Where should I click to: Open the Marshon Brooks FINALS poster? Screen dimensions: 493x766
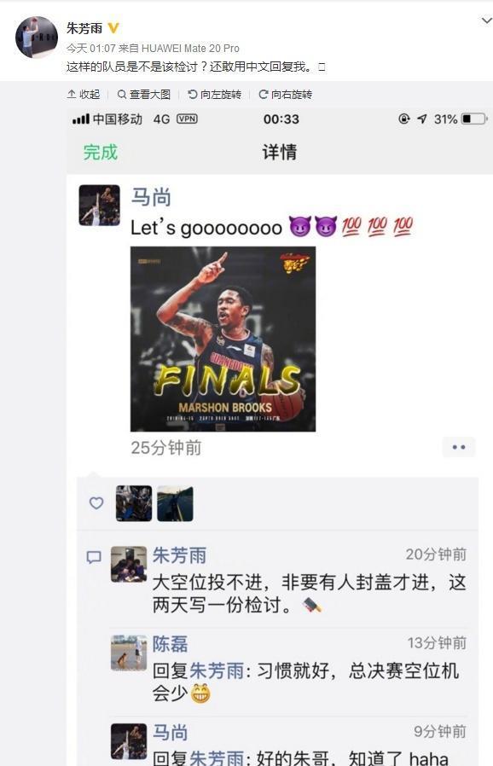pyautogui.click(x=223, y=339)
